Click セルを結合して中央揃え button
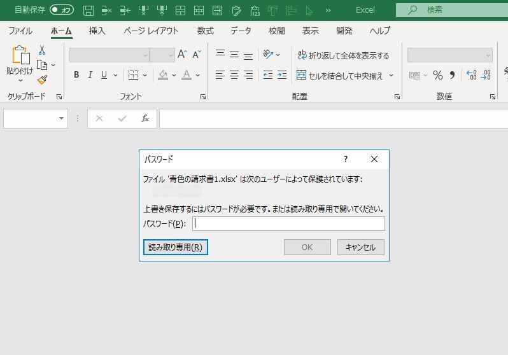Screen dimensions: 508x355 click(340, 76)
